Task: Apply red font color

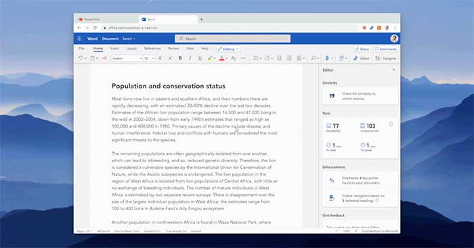Action: 221,58
